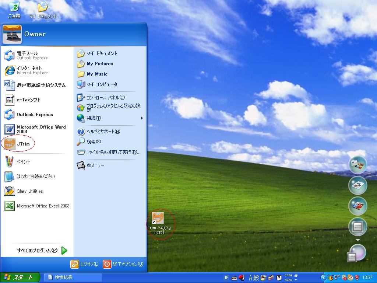Click the スタート button
Image resolution: width=377 pixels, height=283 pixels.
(20, 277)
